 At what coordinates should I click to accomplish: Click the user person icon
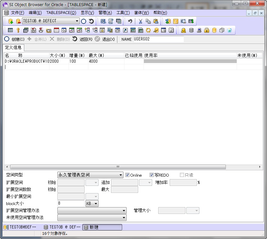[x=183, y=30]
